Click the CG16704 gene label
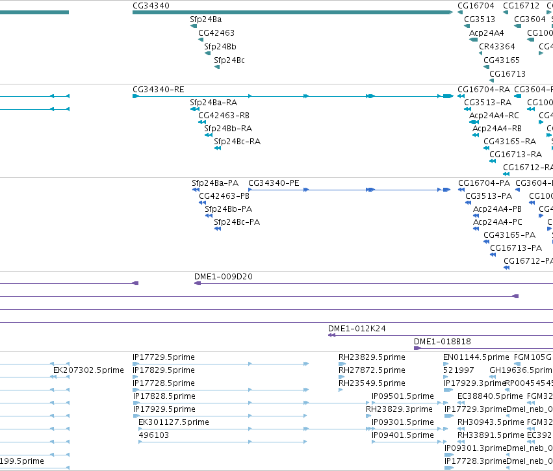 pyautogui.click(x=476, y=6)
